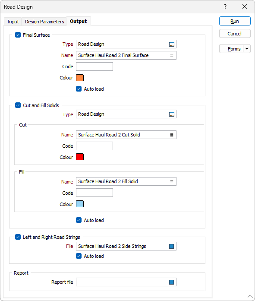Screen dimensions: 255x301
Task: Open the Final Surface Type ellipsis picker
Action: [x=172, y=44]
